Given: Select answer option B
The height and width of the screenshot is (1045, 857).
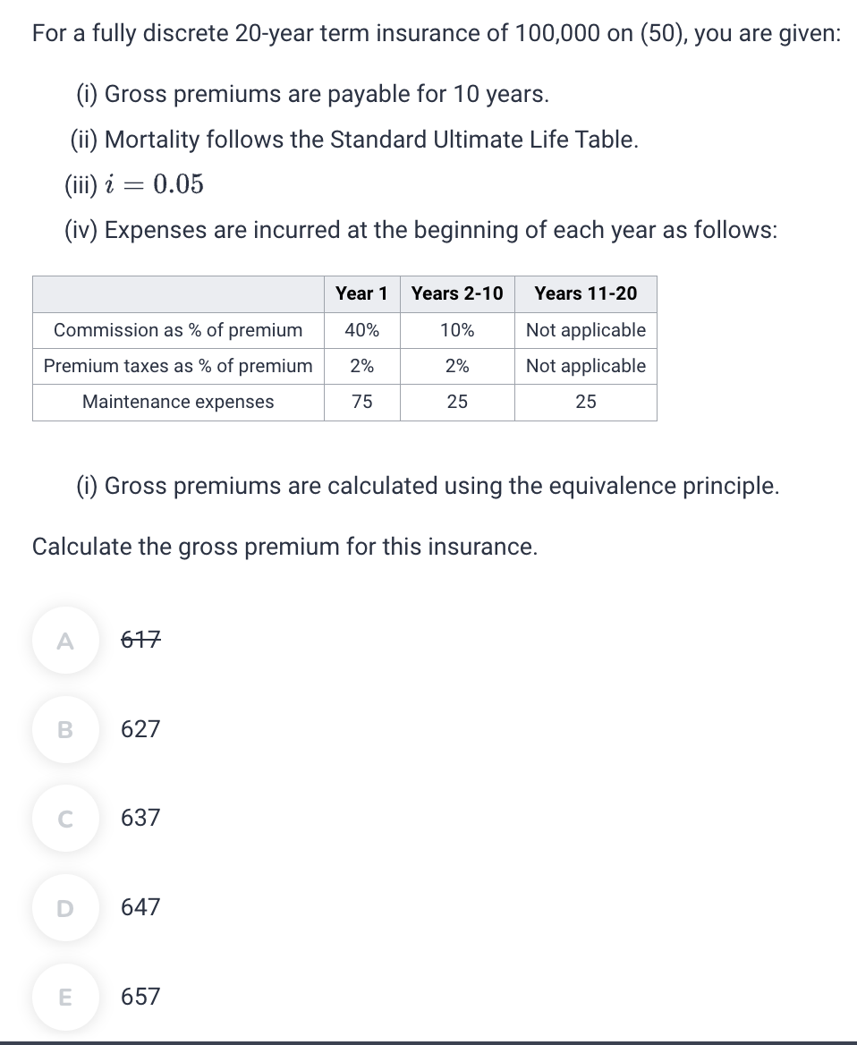Looking at the screenshot, I should [x=64, y=729].
